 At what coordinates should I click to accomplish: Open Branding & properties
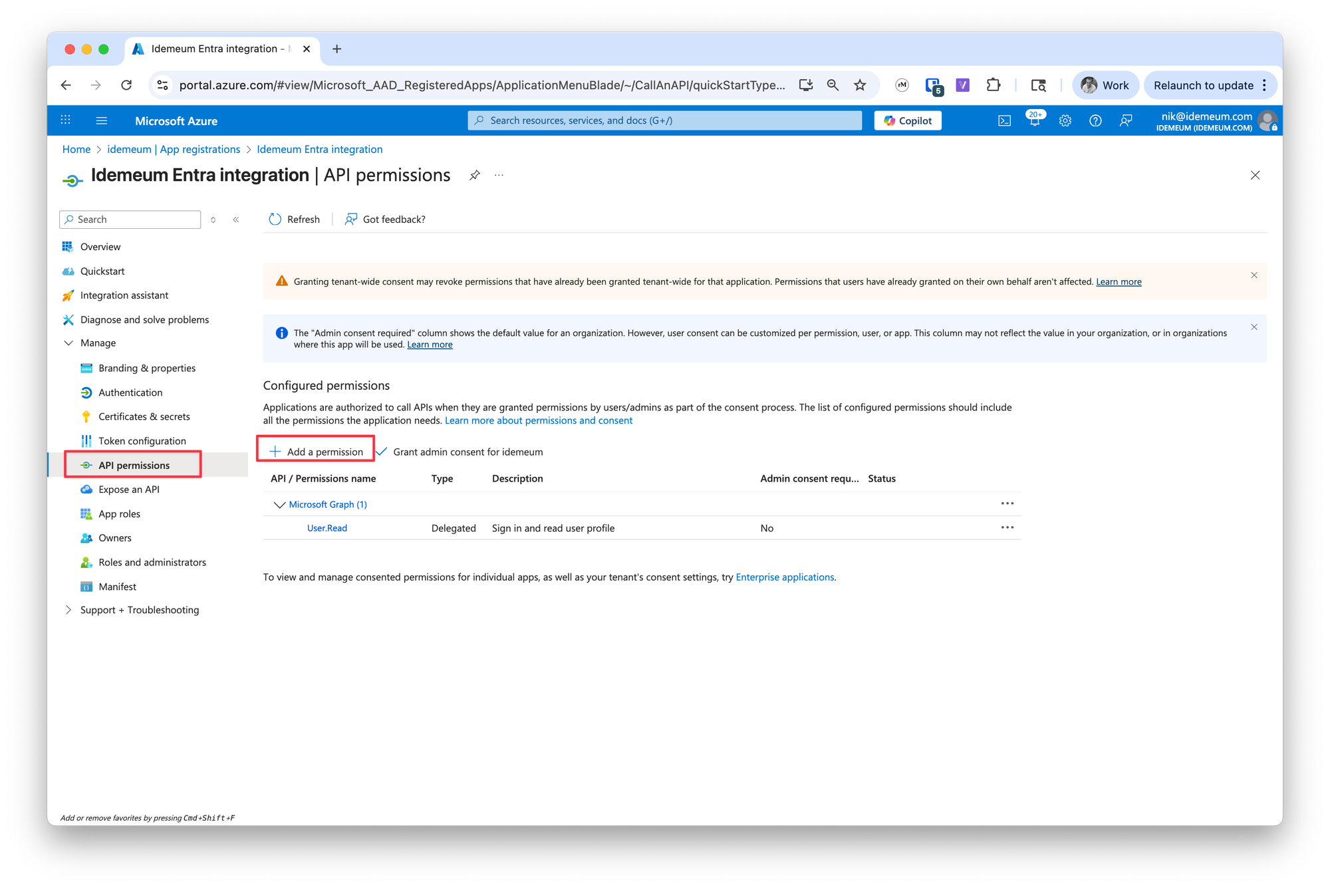pos(147,369)
